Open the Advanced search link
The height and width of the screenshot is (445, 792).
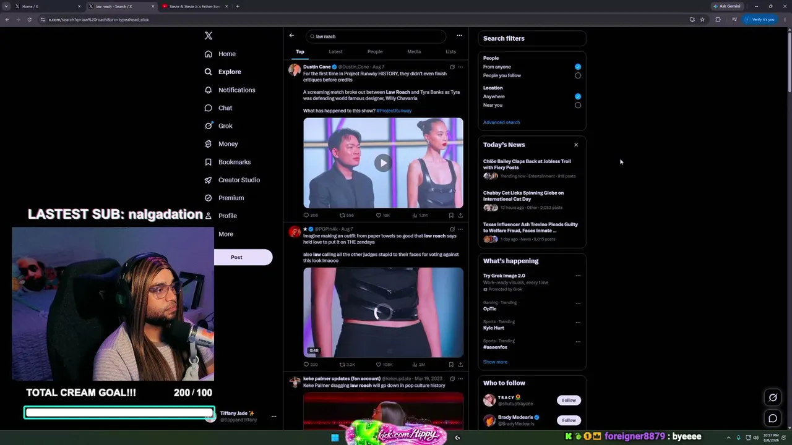click(501, 122)
